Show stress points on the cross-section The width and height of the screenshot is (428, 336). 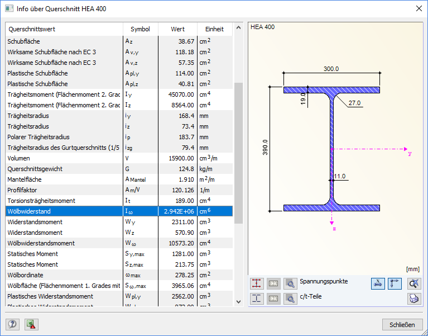point(257,283)
